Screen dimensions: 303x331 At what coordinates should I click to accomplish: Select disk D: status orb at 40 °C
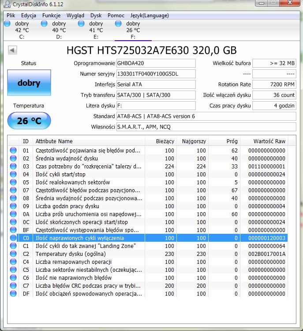(44, 23)
